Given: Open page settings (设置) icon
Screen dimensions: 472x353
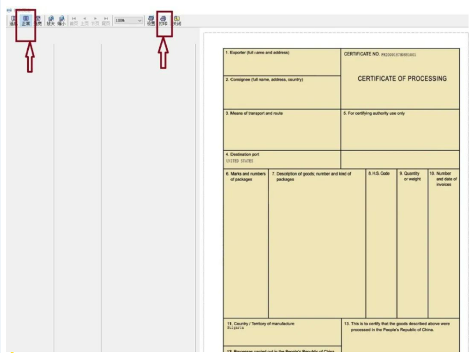Looking at the screenshot, I should [151, 21].
